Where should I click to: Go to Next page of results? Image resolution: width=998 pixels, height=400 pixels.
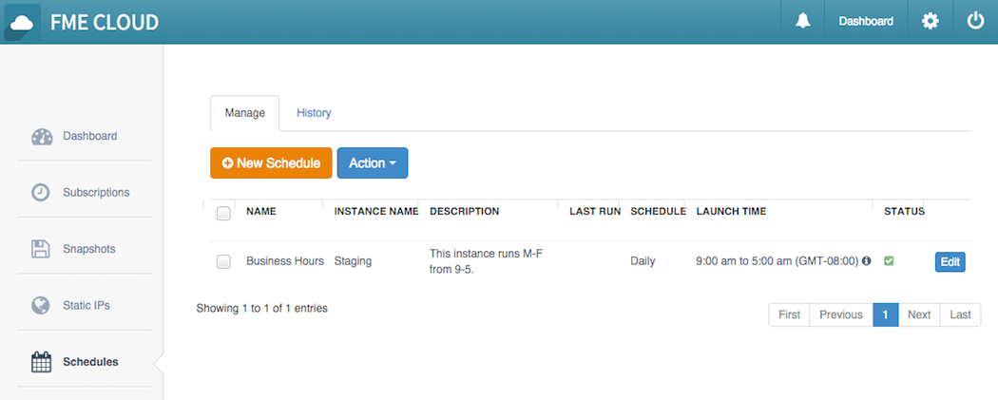click(x=919, y=314)
